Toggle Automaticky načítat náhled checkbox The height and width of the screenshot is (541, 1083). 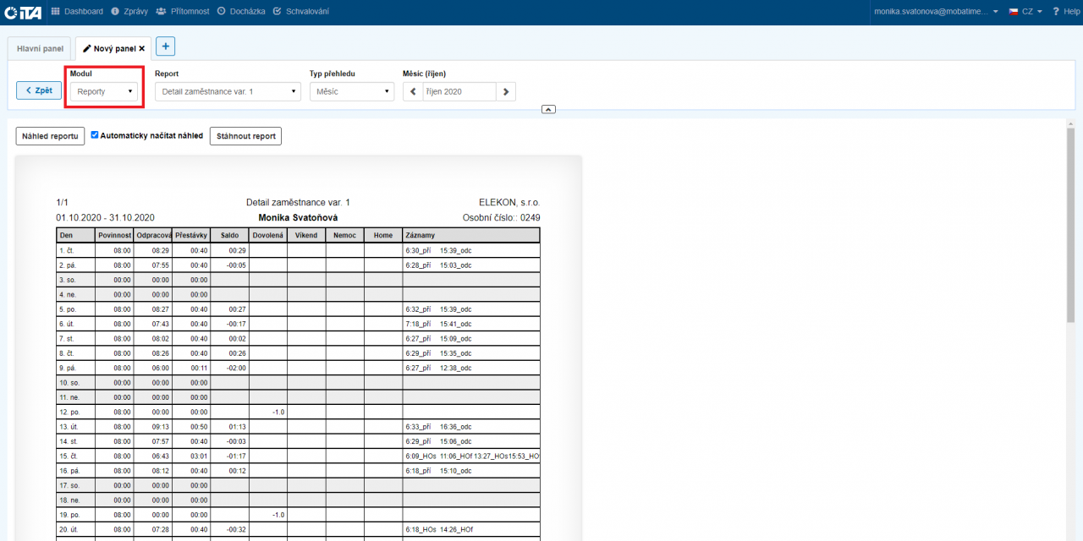95,135
